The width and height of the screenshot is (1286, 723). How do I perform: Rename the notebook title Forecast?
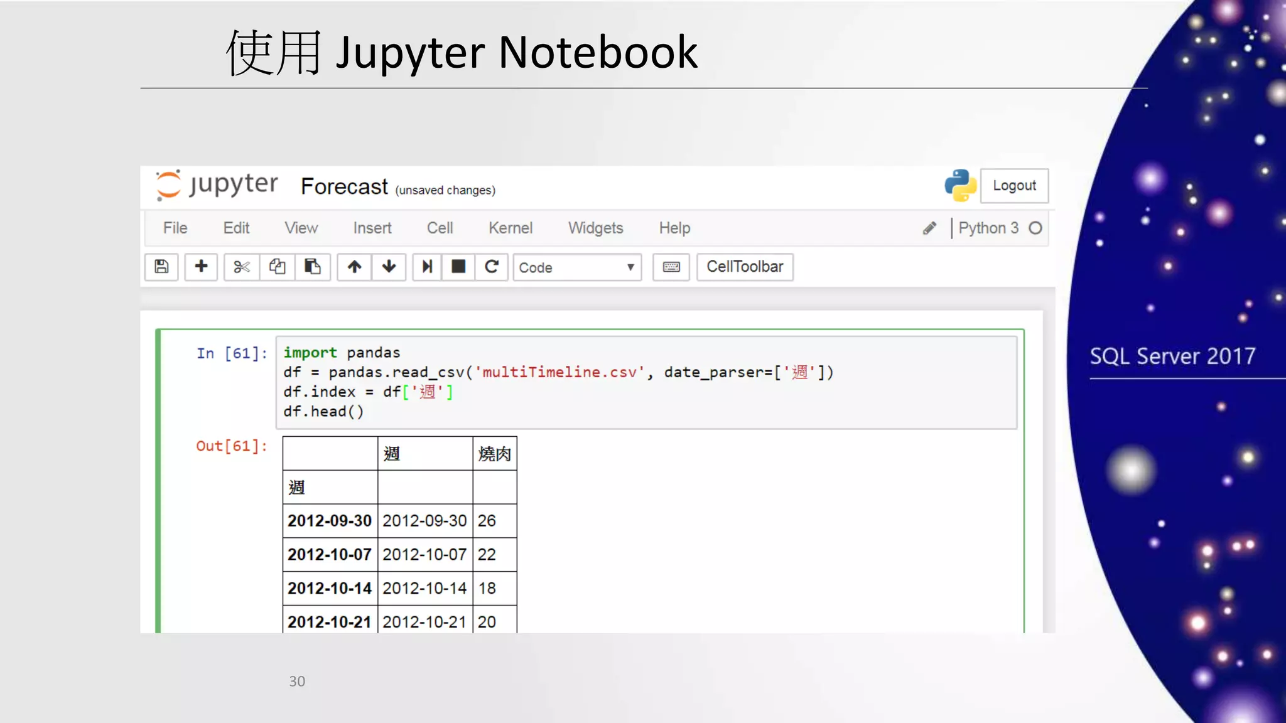point(344,186)
